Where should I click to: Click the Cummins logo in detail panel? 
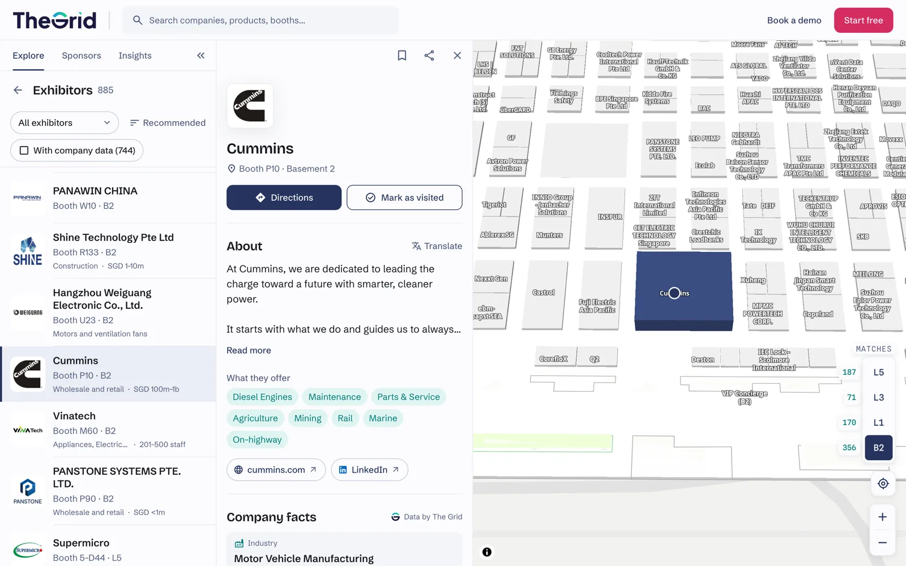[x=250, y=105]
